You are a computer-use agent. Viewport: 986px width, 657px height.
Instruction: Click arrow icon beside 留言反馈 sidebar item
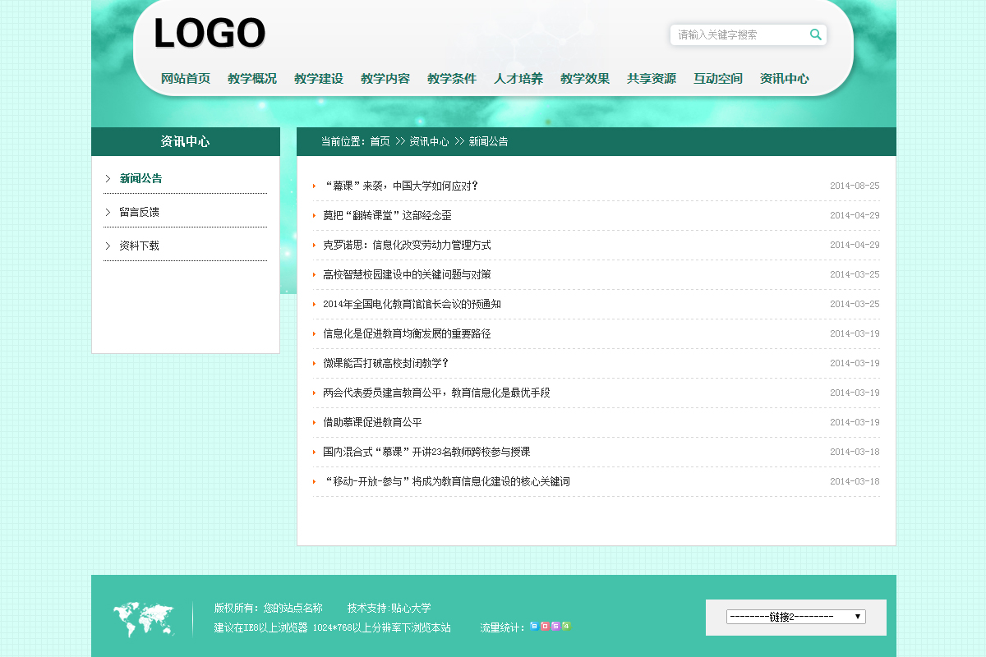(108, 212)
